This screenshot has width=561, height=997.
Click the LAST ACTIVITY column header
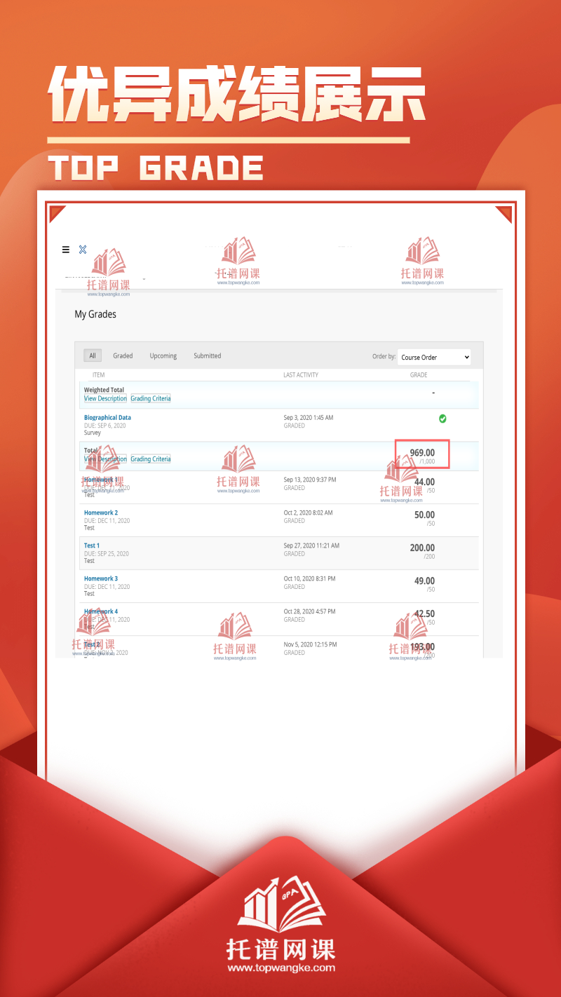301,375
